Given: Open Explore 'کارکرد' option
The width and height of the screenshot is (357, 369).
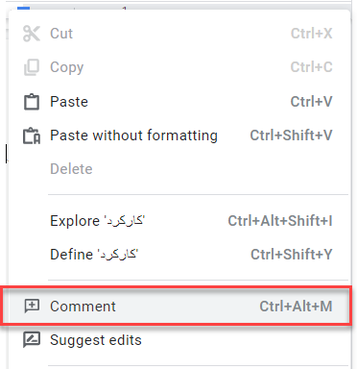Looking at the screenshot, I should (x=179, y=221).
